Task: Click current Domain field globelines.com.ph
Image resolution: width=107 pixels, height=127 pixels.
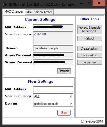Action: pyautogui.click(x=53, y=48)
